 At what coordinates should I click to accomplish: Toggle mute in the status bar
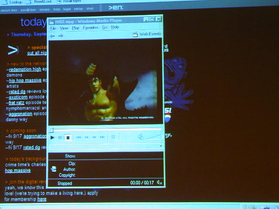point(160,183)
